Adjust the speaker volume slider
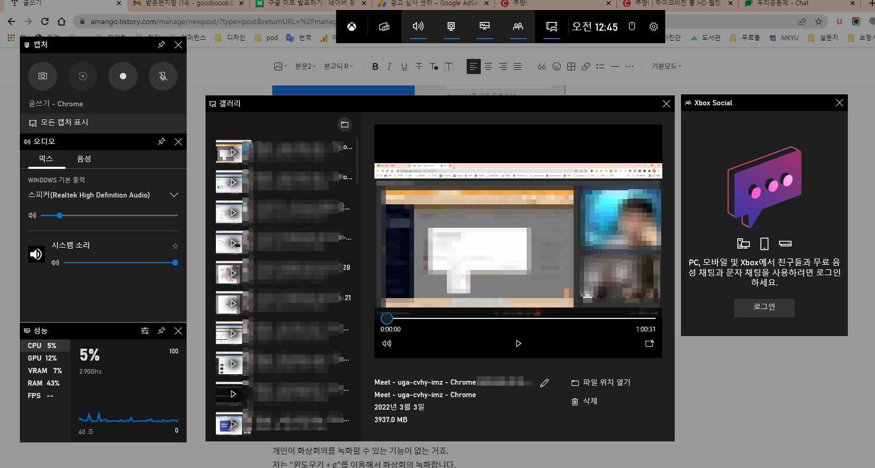 [x=109, y=215]
